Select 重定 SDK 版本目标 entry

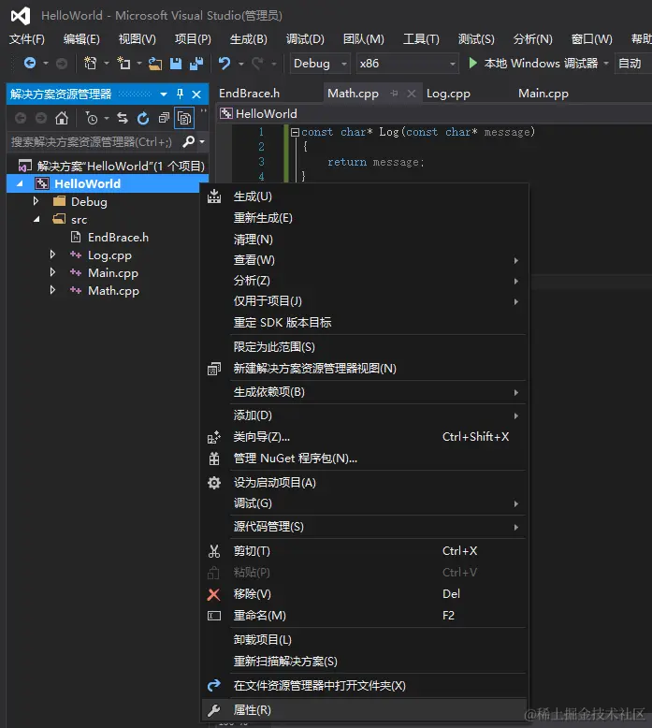tap(364, 322)
